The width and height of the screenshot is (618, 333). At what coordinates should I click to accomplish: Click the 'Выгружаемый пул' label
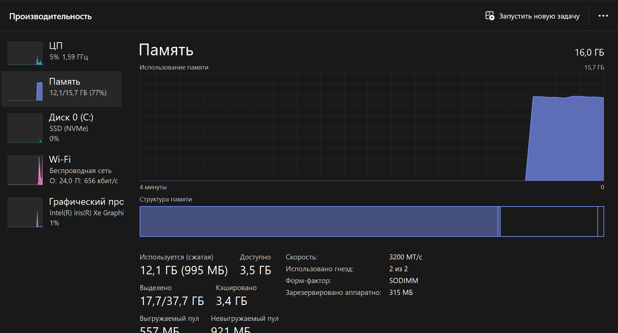coord(169,318)
